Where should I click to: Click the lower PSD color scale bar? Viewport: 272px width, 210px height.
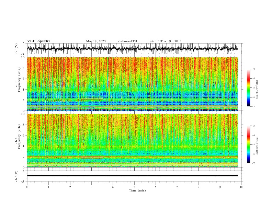[x=248, y=144]
